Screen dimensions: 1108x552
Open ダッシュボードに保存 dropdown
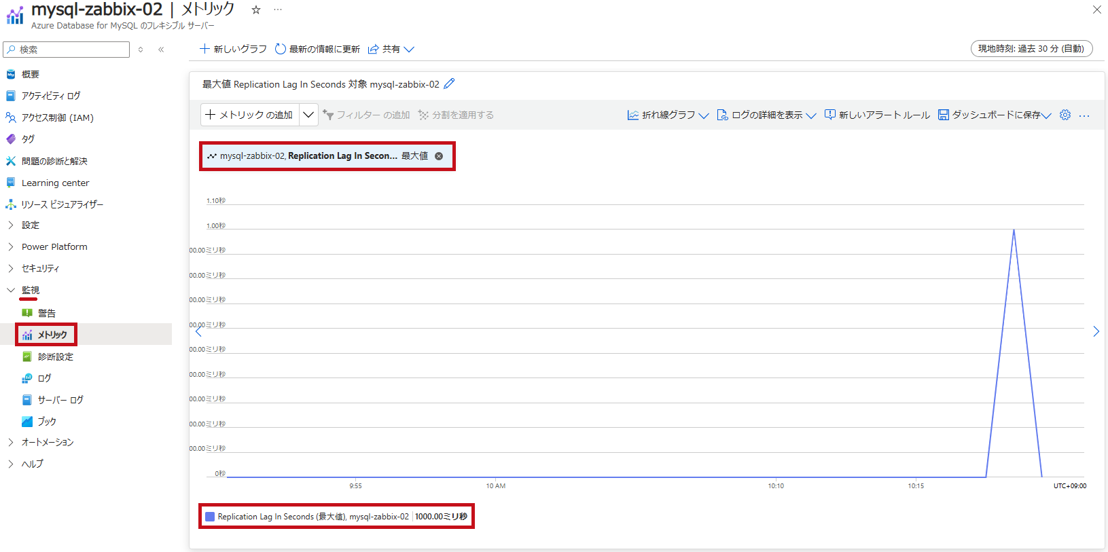click(x=995, y=115)
